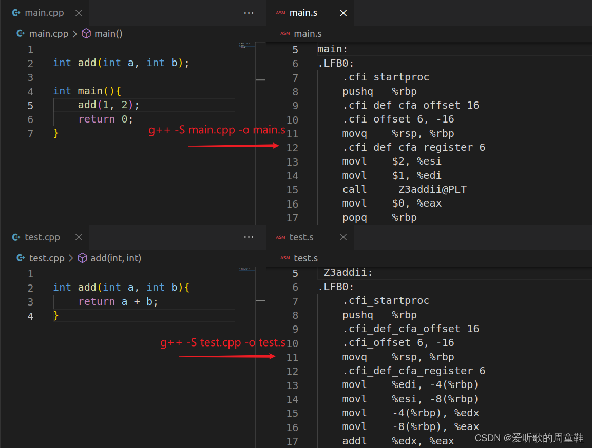The height and width of the screenshot is (448, 592).
Task: Click '.cfi_startproc' line in test.s
Action: pos(386,300)
